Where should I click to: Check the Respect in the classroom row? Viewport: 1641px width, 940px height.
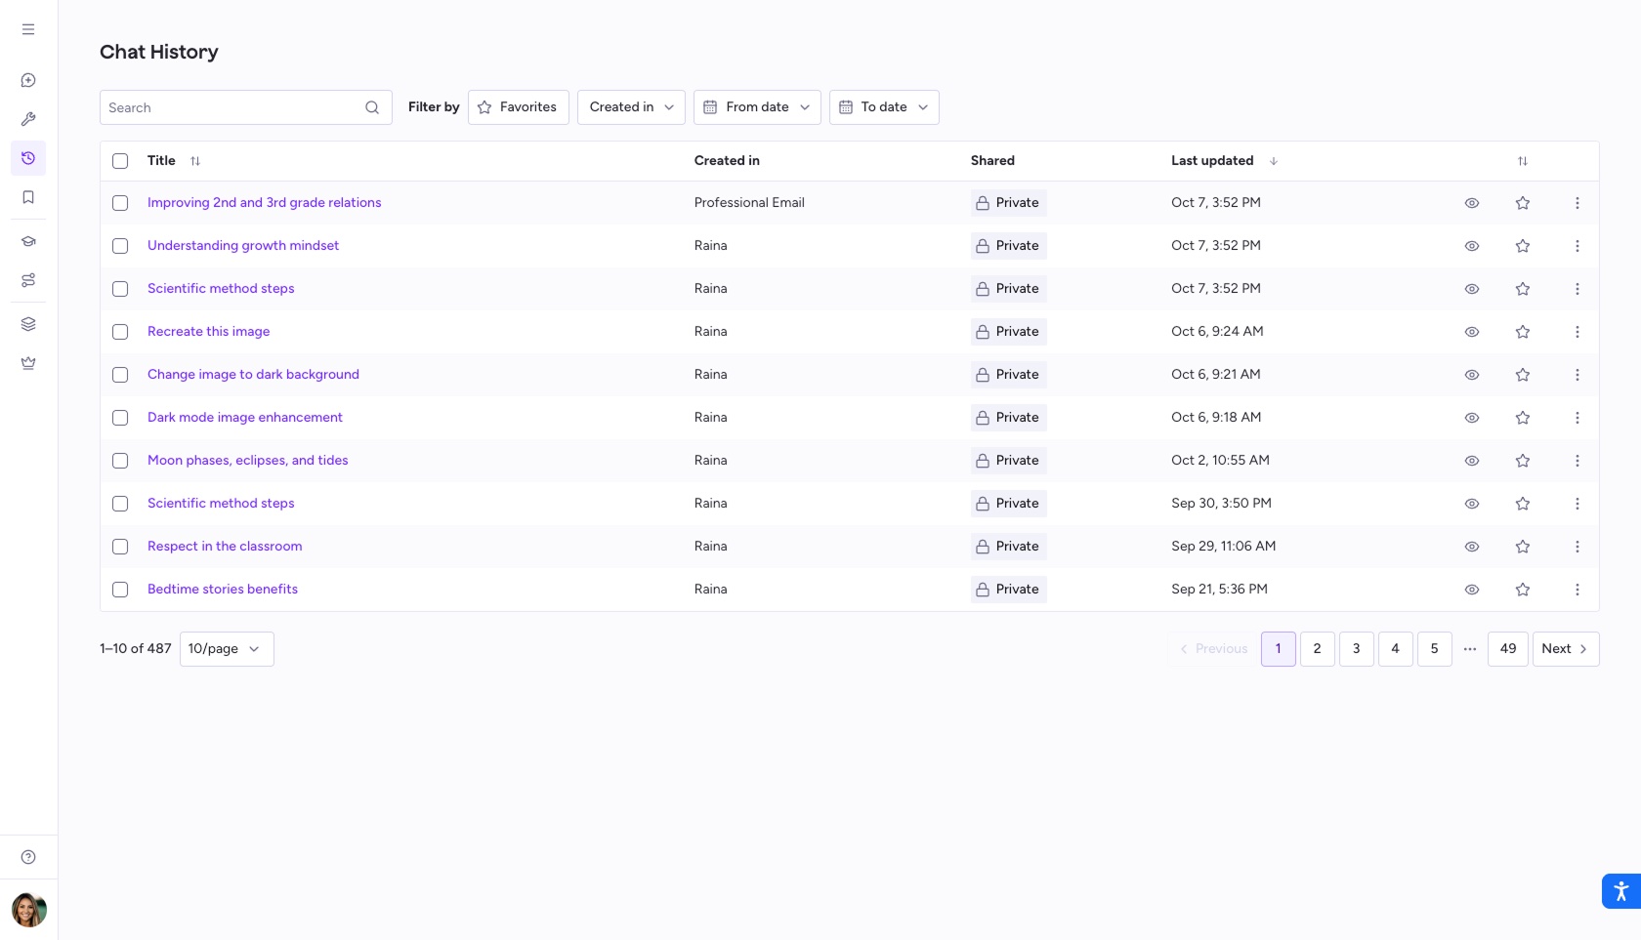pos(120,547)
